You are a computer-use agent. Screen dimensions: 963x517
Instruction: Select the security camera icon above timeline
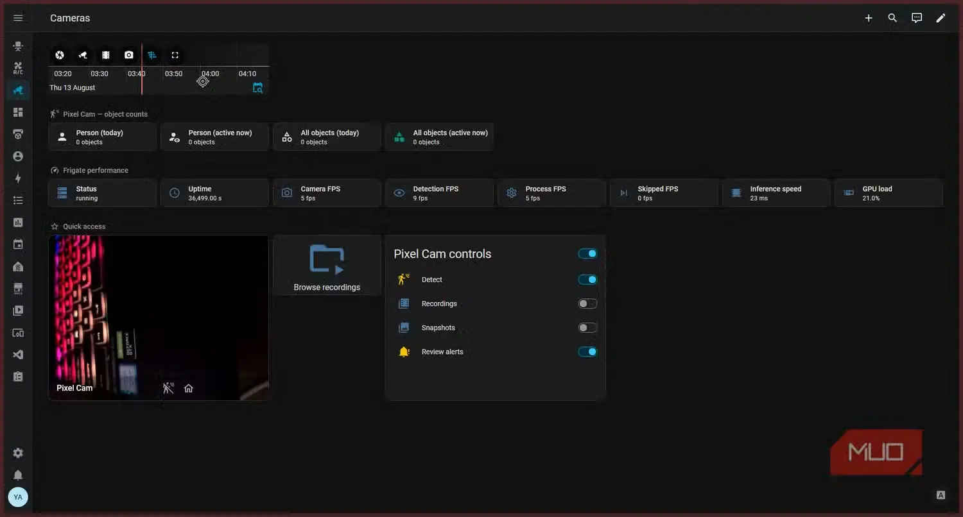(x=83, y=55)
